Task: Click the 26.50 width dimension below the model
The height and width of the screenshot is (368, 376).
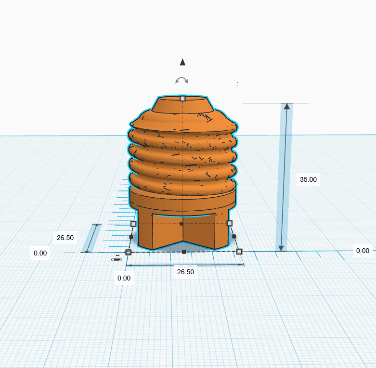Action: point(185,272)
